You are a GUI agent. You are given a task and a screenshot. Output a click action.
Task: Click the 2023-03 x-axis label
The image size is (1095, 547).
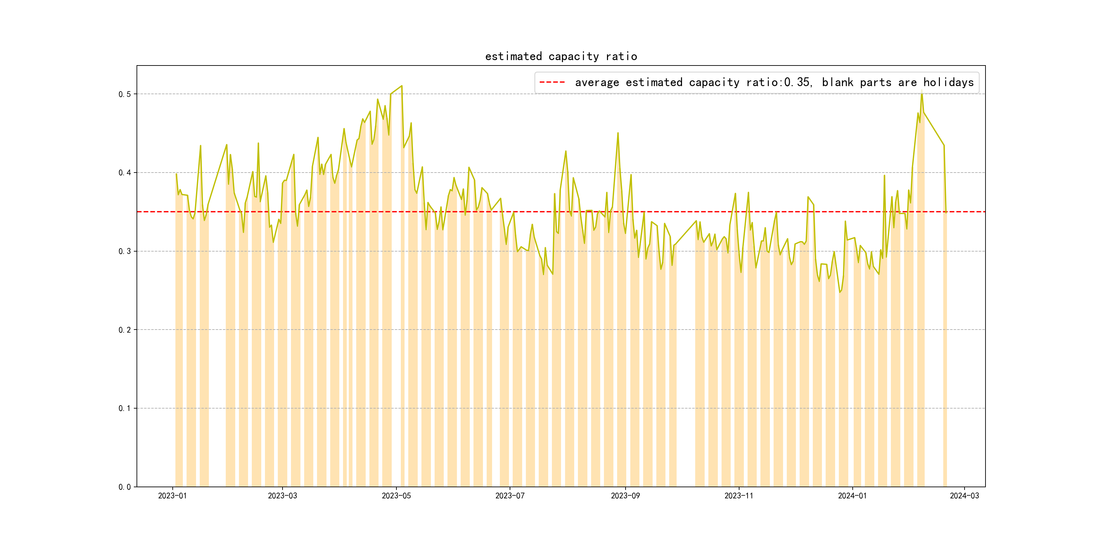pyautogui.click(x=282, y=496)
